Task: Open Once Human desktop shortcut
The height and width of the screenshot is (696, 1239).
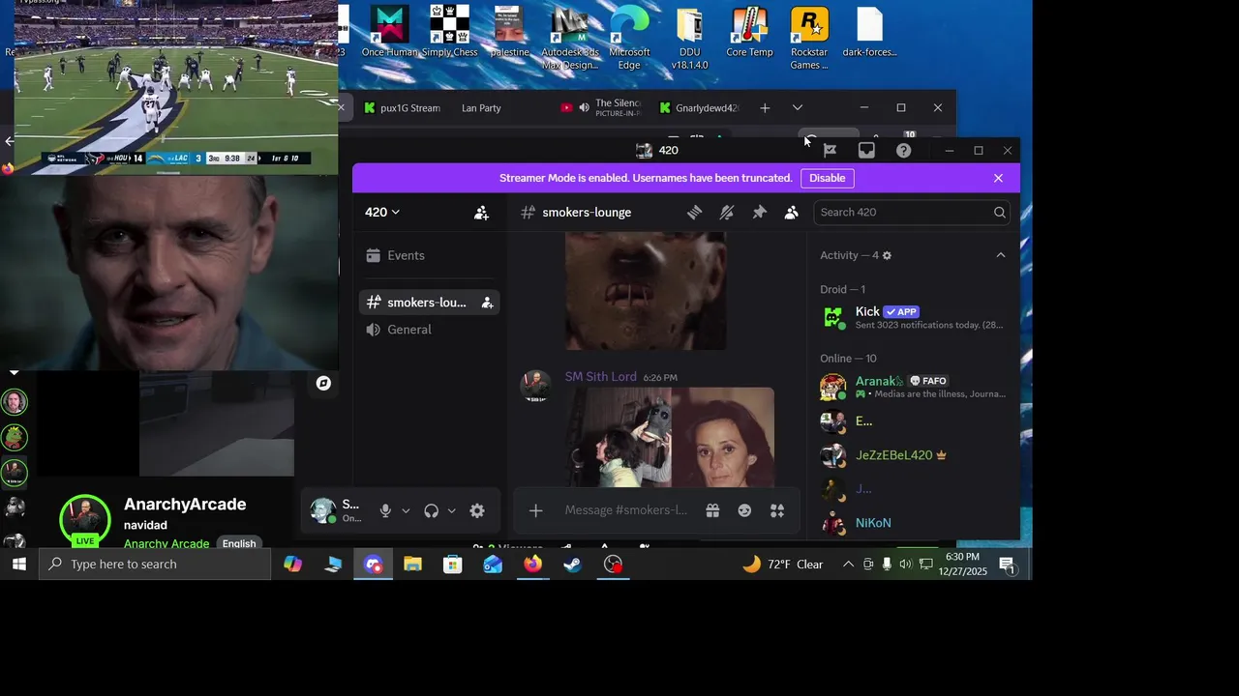Action: pyautogui.click(x=389, y=32)
